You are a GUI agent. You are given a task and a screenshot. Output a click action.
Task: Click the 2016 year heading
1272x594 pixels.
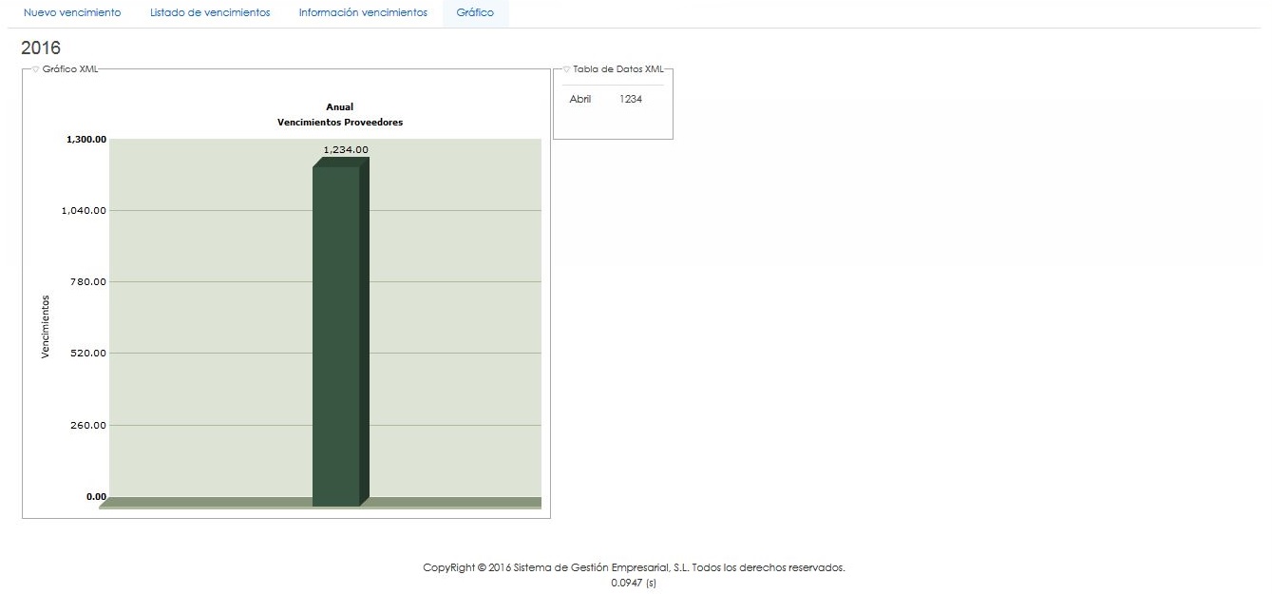pos(41,48)
